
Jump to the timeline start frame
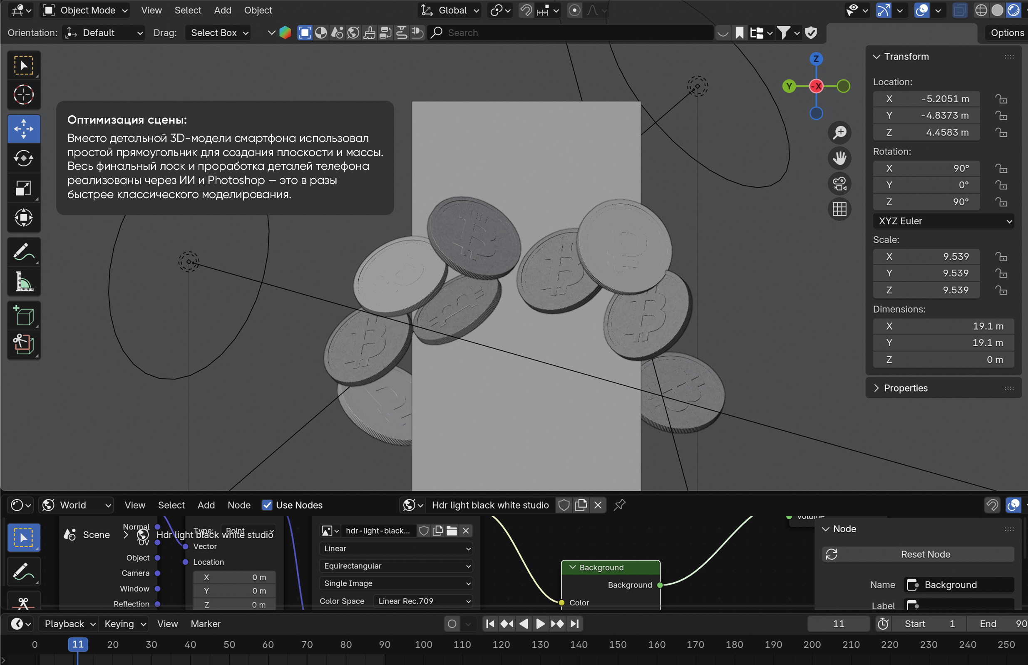[x=490, y=623]
